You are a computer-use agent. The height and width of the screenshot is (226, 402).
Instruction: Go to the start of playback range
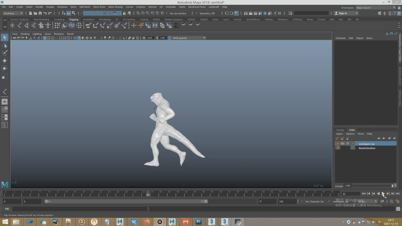(364, 194)
